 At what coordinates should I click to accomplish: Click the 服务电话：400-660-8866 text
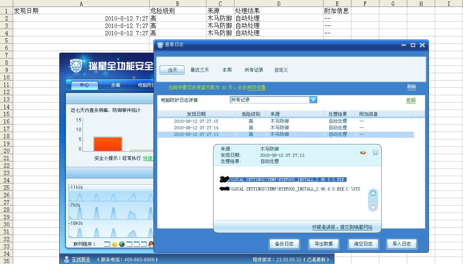tap(127, 260)
